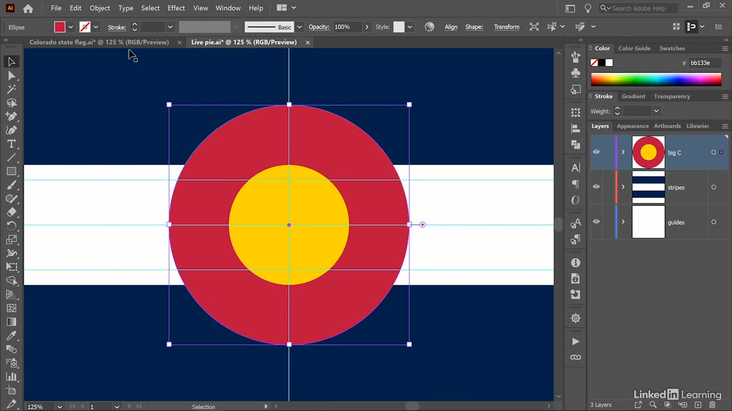Target the guides layer circle
The width and height of the screenshot is (732, 411).
714,222
